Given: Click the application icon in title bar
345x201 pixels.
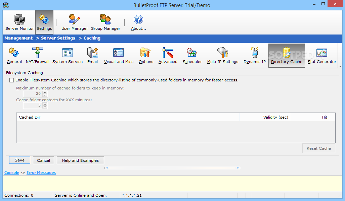Looking at the screenshot, I should point(6,5).
